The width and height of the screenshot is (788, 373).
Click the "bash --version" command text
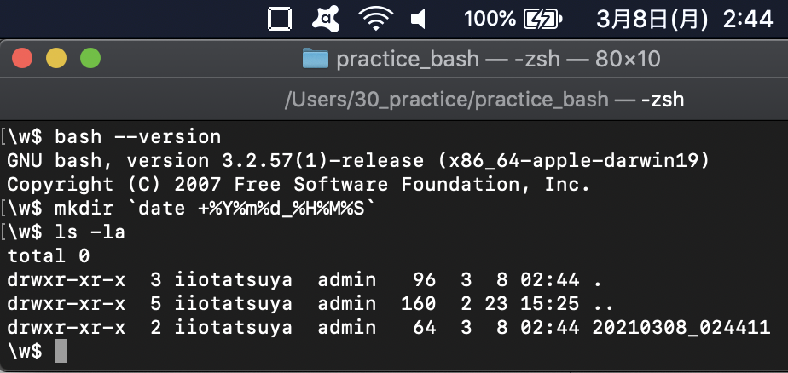[137, 136]
